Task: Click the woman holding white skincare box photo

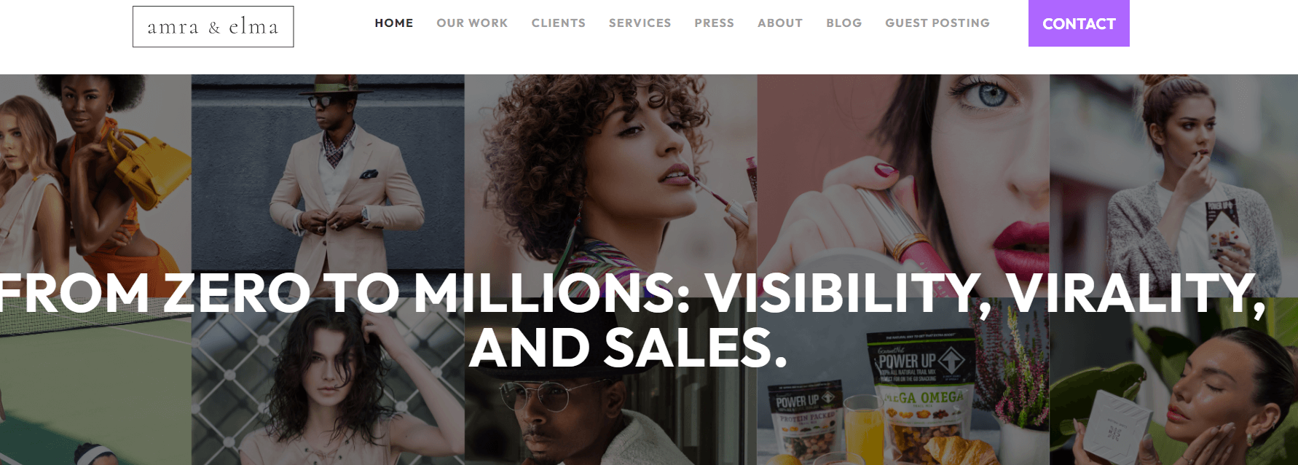Action: (1173, 394)
